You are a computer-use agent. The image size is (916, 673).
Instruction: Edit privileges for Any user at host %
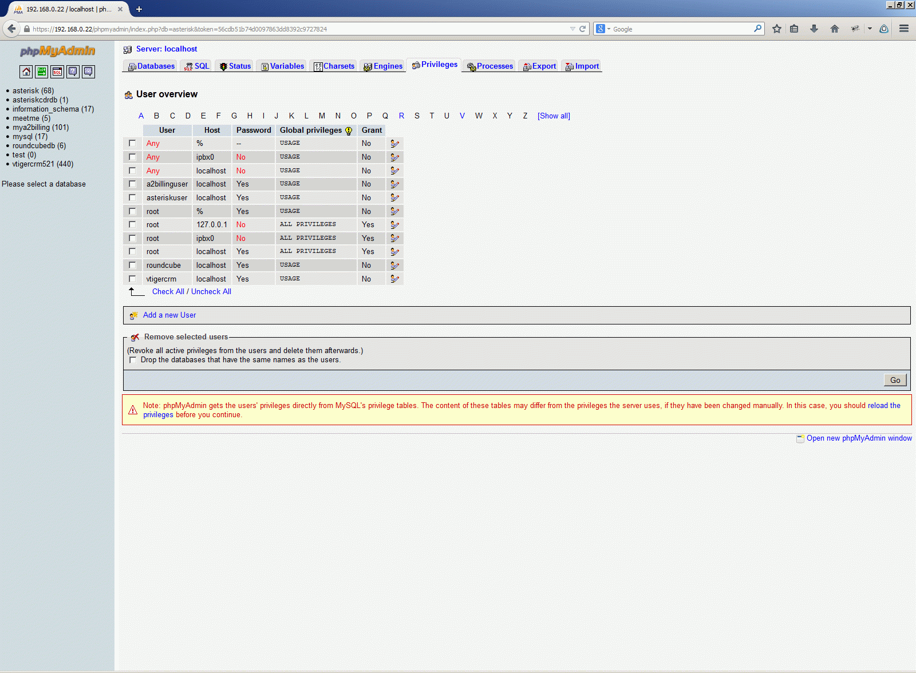(x=394, y=144)
